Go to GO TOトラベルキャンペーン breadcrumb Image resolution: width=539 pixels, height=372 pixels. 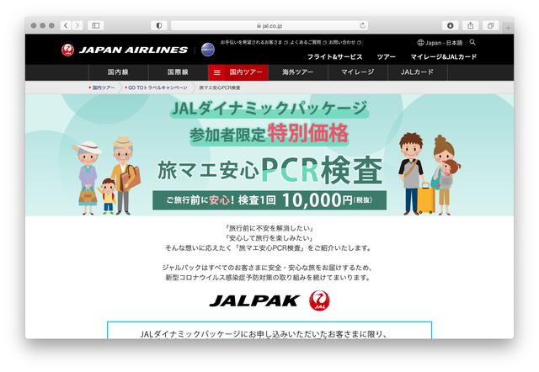coord(157,88)
